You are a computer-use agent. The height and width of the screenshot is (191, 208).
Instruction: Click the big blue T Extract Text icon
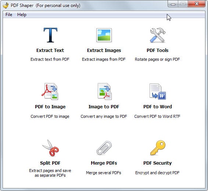(x=50, y=35)
